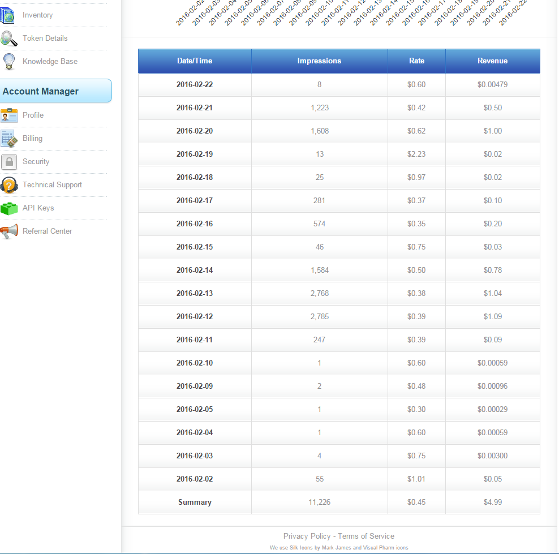Screen dimensions: 559x554
Task: Open the Billing menu item
Action: click(32, 139)
